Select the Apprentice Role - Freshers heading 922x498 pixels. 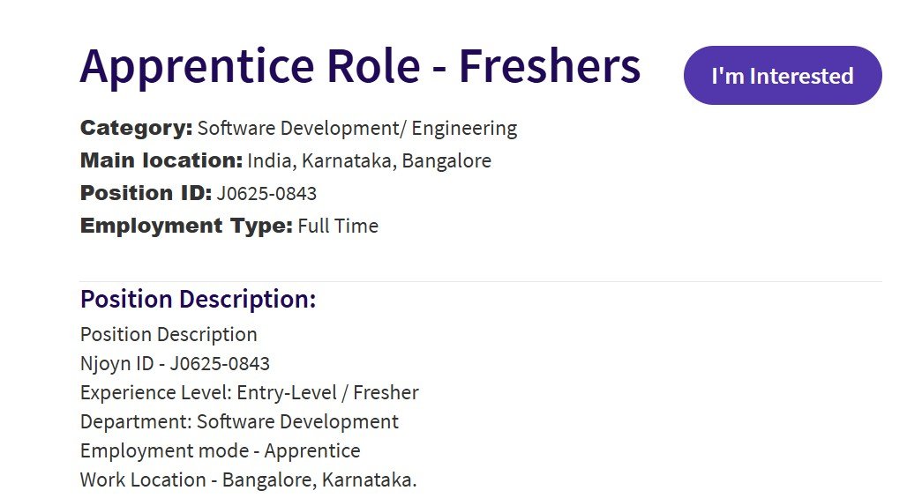click(x=360, y=66)
